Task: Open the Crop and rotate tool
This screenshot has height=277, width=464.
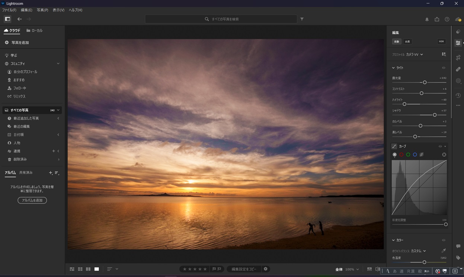Action: [458, 58]
